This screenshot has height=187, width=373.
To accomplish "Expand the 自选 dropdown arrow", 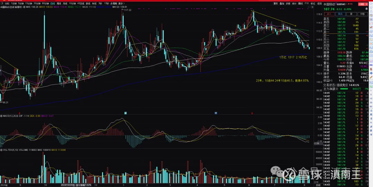I will (366, 4).
